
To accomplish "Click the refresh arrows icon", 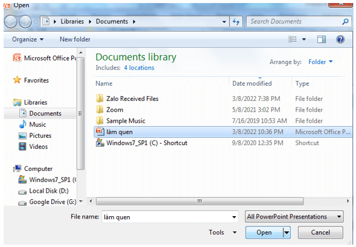I will [x=236, y=22].
